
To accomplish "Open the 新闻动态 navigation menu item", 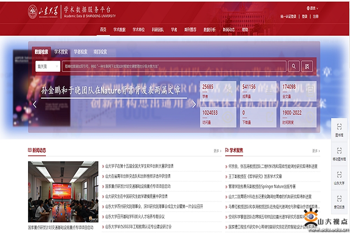I will tap(229, 30).
